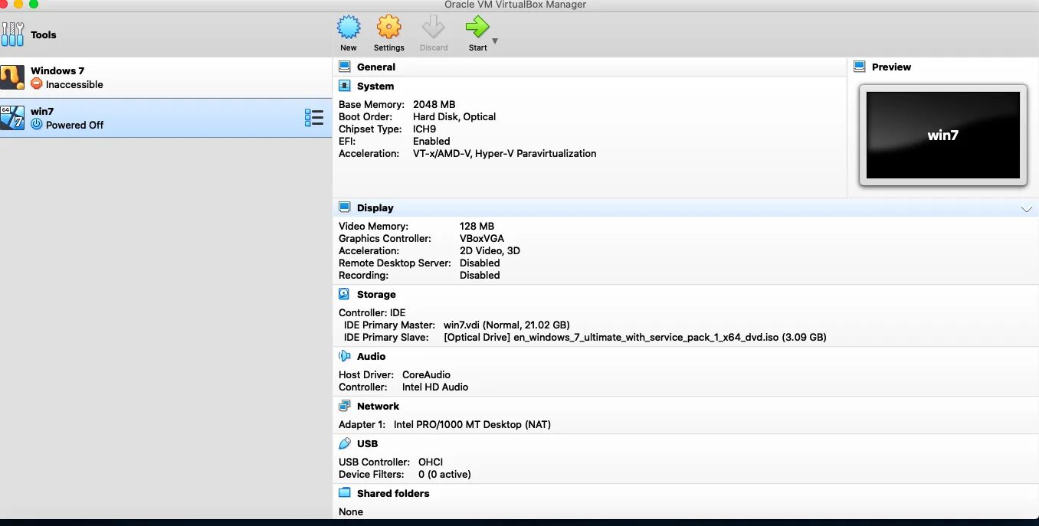Click the Display section monitor icon
Screen dimensions: 1039x526
tap(345, 207)
